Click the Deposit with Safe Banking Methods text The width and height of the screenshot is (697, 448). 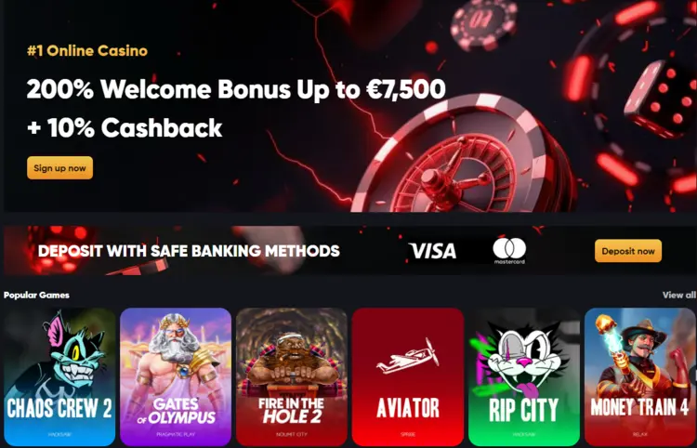click(189, 251)
